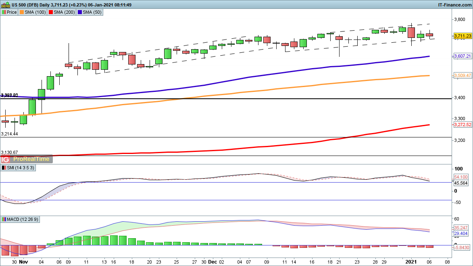Image resolution: width=473 pixels, height=266 pixels.
Task: Click the SMI indicator color icon
Action: 4,168
